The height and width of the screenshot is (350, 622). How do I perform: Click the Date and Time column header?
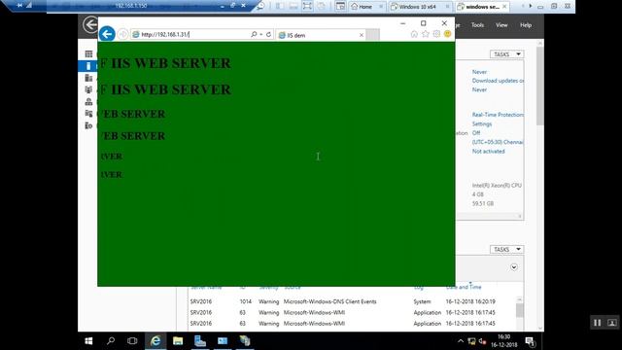click(x=464, y=287)
